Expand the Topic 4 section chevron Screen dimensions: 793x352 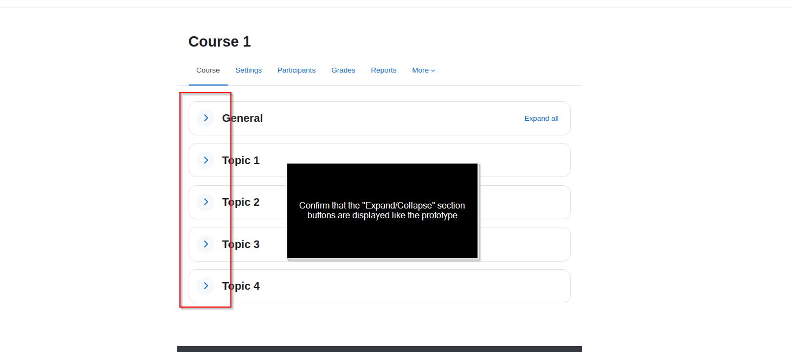click(205, 286)
